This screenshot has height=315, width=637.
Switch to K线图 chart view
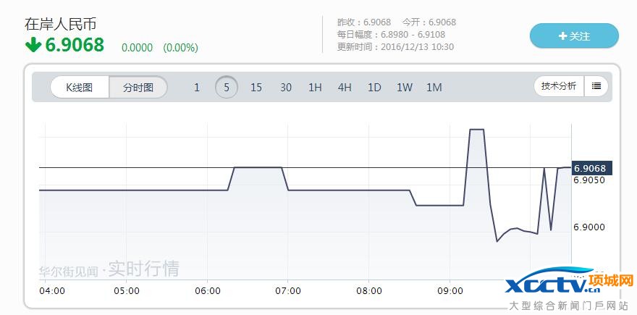(x=80, y=88)
